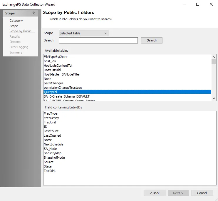Choose FreqUnit field
Image resolution: width=218 pixels, height=201 pixels.
[130, 122]
